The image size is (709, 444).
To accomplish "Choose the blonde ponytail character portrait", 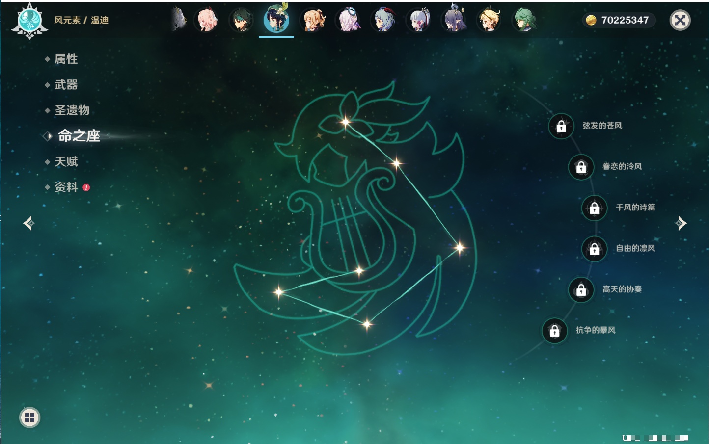I will (313, 20).
